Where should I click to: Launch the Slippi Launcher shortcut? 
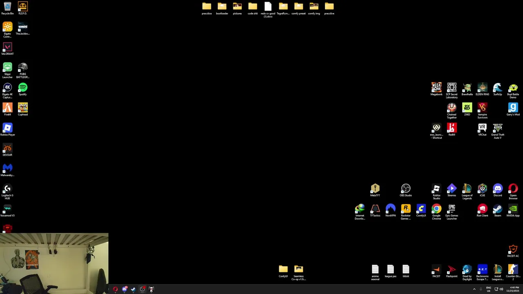point(7,71)
